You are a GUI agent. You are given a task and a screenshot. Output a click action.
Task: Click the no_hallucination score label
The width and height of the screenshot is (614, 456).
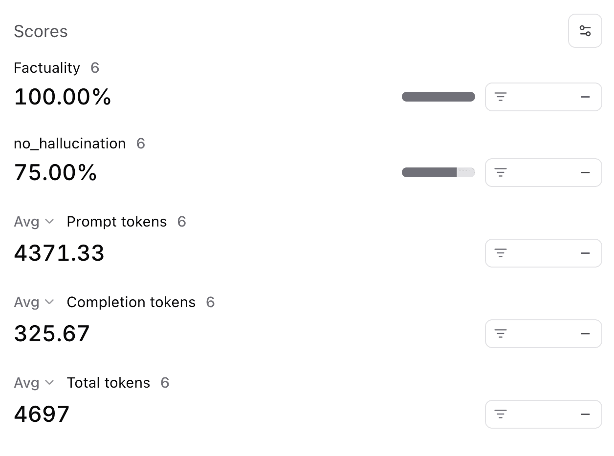pyautogui.click(x=69, y=144)
